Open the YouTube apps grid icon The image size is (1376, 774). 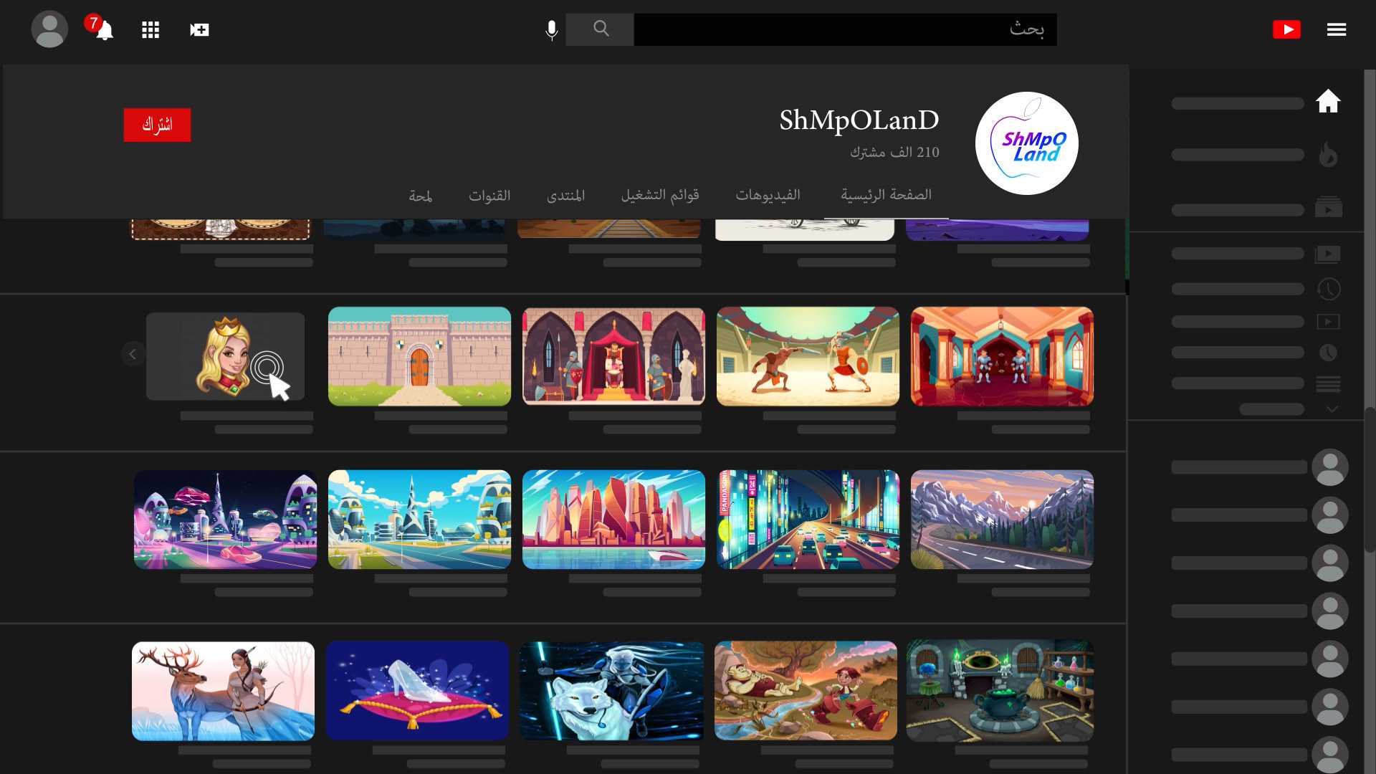point(150,30)
